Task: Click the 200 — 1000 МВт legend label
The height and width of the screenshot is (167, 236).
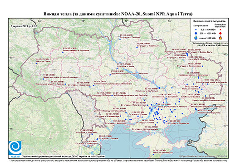Action: (207, 33)
